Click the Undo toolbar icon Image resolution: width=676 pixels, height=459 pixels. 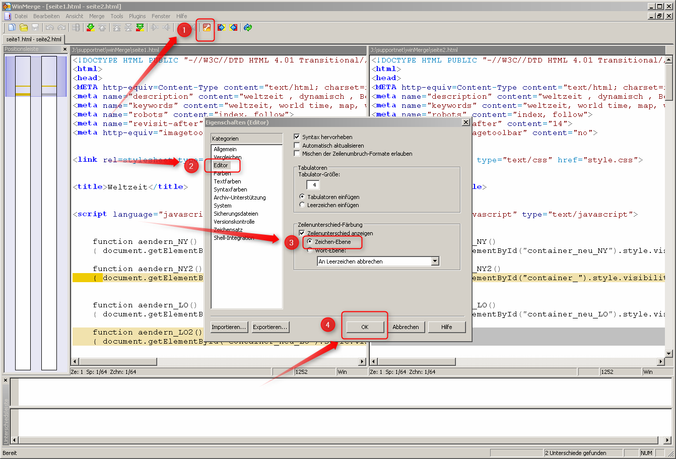pyautogui.click(x=49, y=27)
